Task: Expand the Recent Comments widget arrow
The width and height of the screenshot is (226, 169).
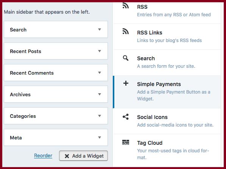Action: coord(100,73)
